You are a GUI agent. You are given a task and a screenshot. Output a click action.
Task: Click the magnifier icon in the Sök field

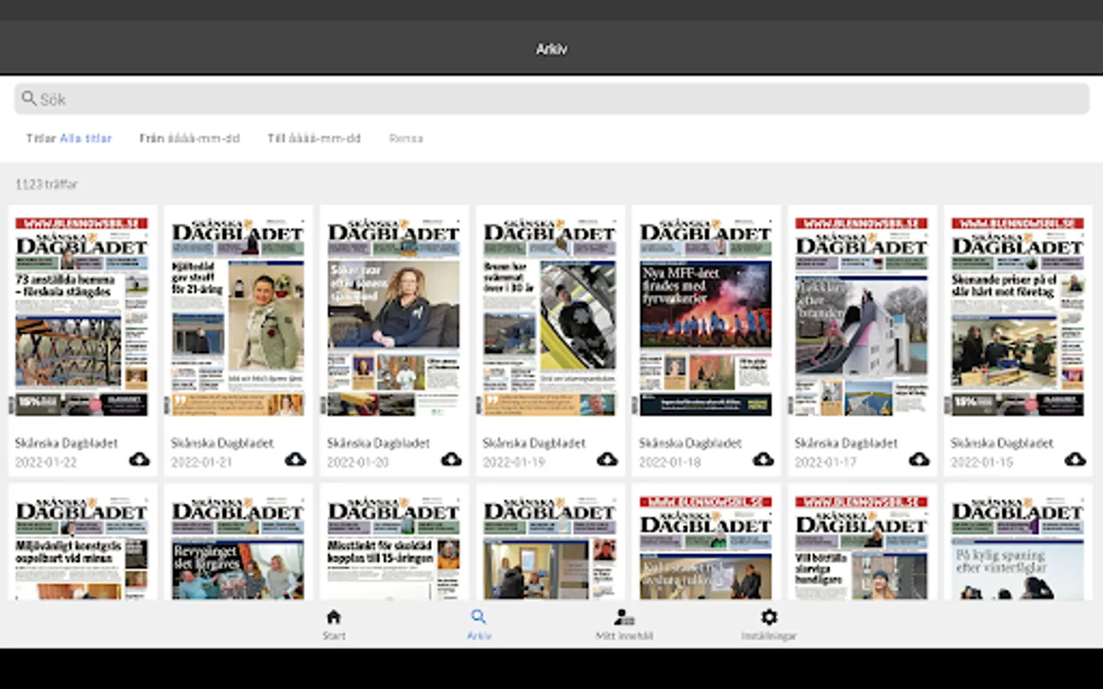[x=29, y=98]
